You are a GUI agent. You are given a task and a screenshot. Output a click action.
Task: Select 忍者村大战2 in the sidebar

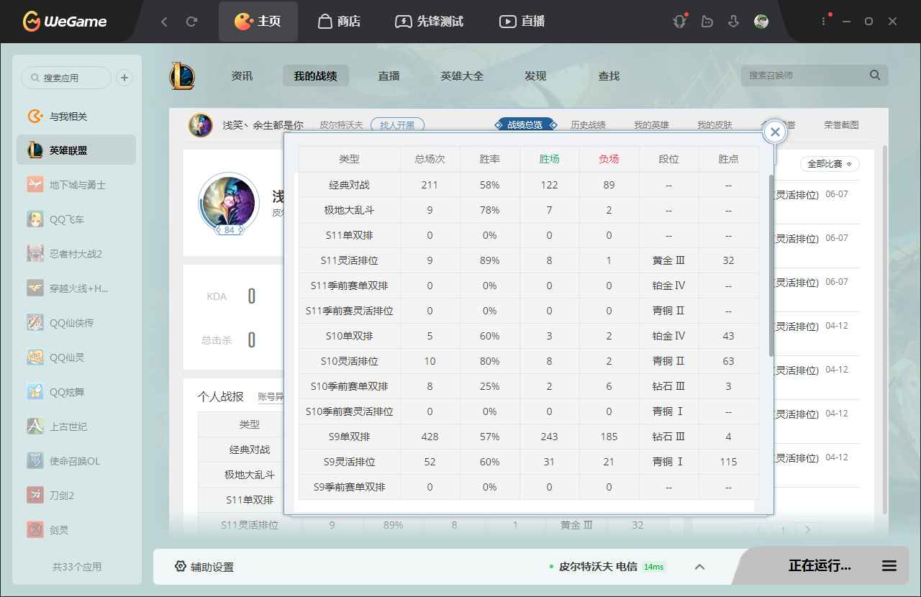tap(76, 254)
